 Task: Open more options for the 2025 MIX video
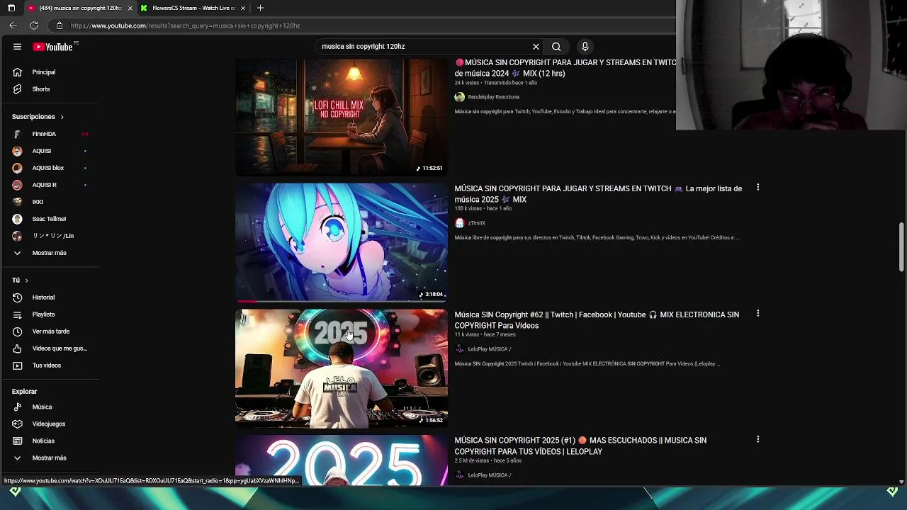point(758,188)
